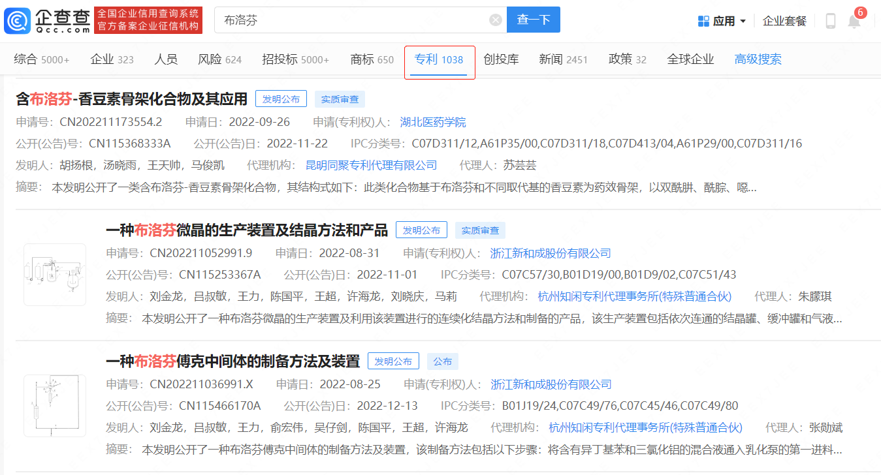Open applicant 湖北医药学院
Screen dimensions: 881x475
tap(433, 122)
